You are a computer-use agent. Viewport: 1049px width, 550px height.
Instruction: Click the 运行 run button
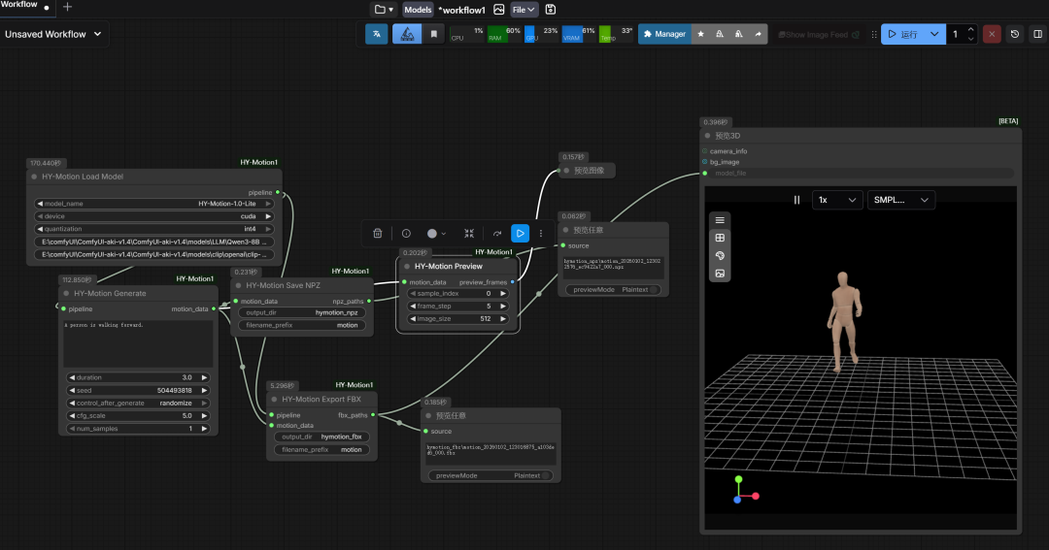pyautogui.click(x=904, y=34)
